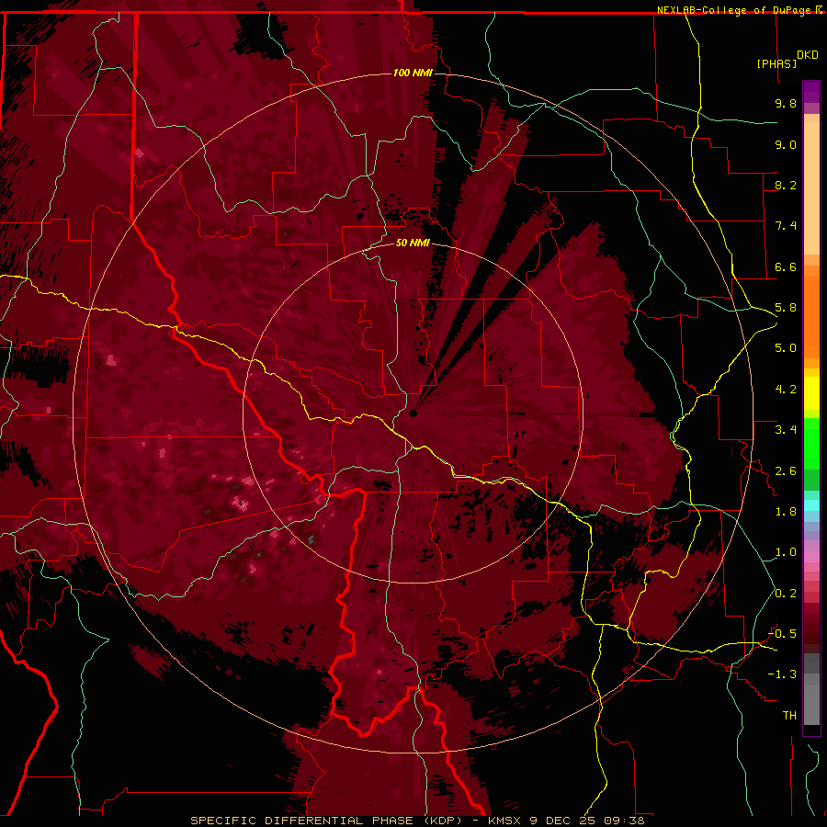Click the TH threshold label on legend
827x827 pixels.
click(789, 716)
